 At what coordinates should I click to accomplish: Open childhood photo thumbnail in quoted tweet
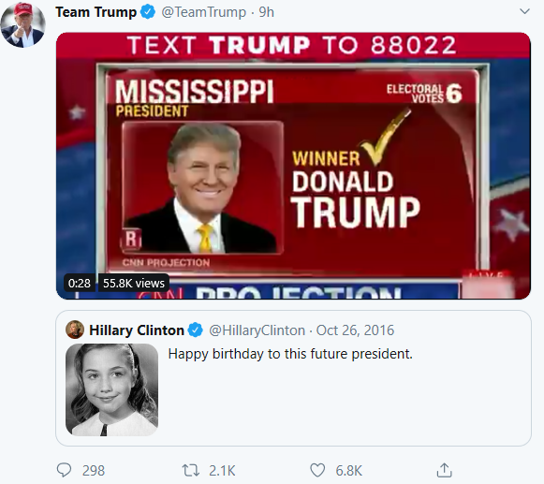pos(111,389)
